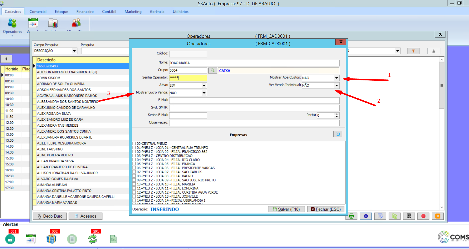The width and height of the screenshot is (469, 249).
Task: Click the E-Mail input field
Action: (254, 100)
